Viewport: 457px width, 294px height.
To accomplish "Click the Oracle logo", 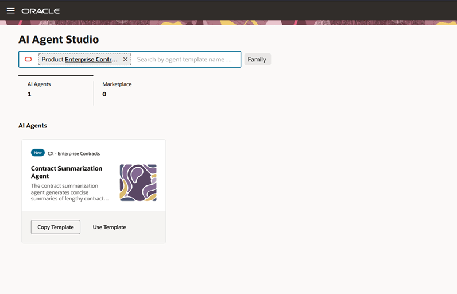I will (x=41, y=11).
